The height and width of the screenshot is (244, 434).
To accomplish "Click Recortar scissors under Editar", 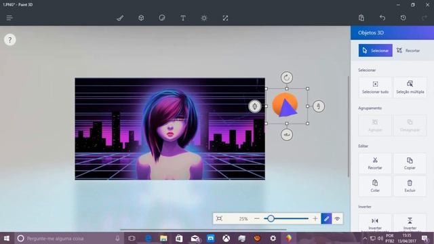I will coord(375,163).
